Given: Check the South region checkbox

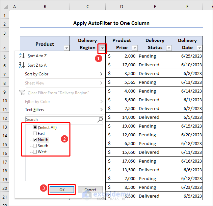Looking at the screenshot, I should [35, 146].
